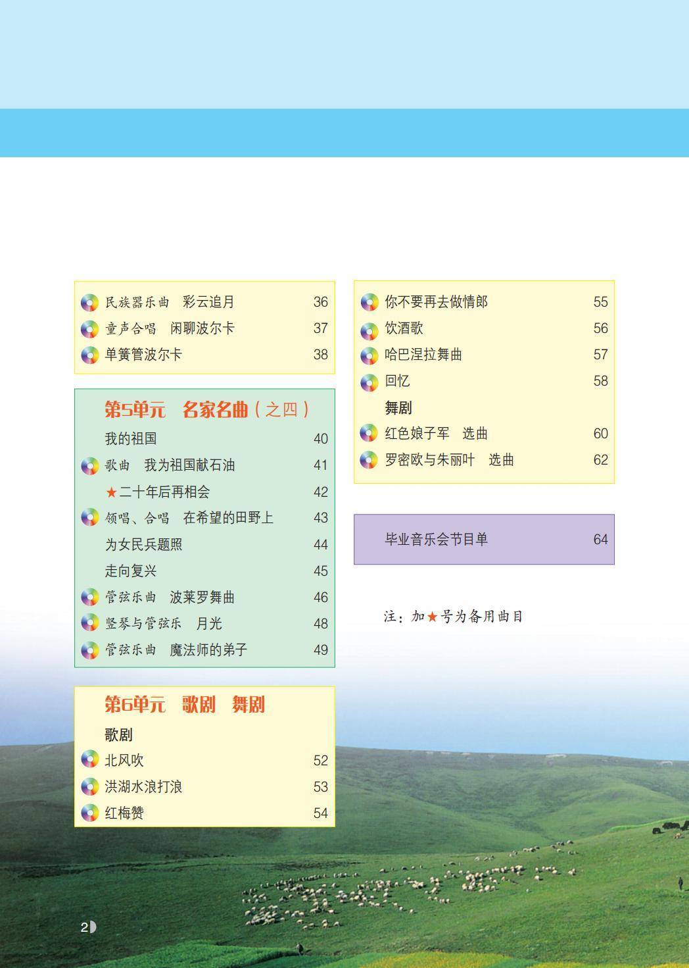
Task: Click page number 40 for 我的祖国
Action: pos(320,439)
